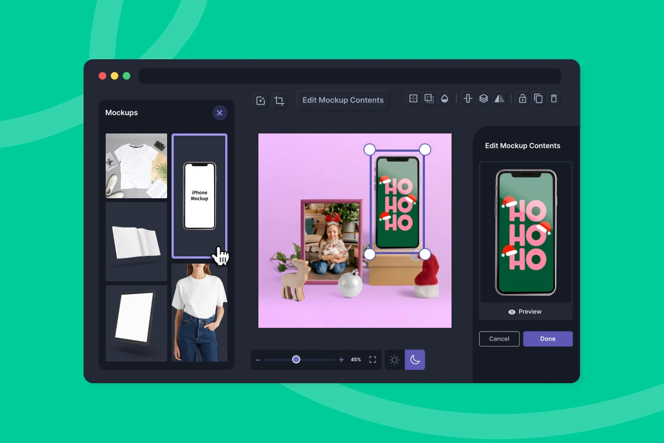664x443 pixels.
Task: Click the red window close dot
Action: [x=102, y=76]
